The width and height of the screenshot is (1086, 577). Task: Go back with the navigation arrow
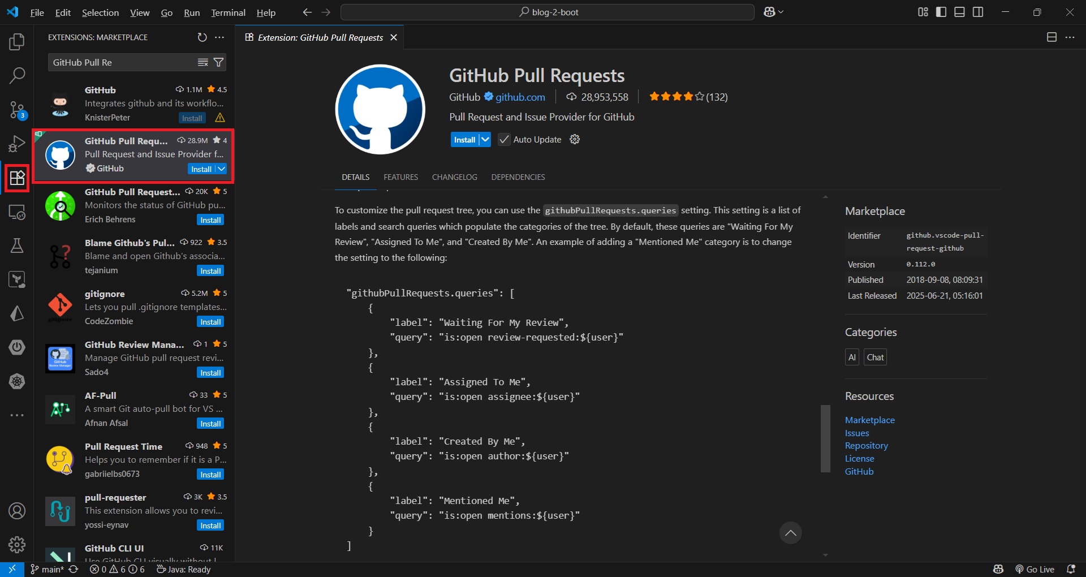click(x=307, y=12)
